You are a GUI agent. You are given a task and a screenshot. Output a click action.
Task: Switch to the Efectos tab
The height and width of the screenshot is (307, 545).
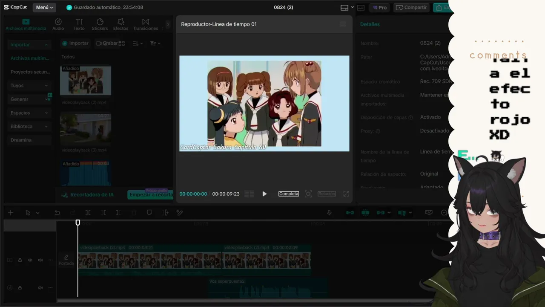click(120, 24)
